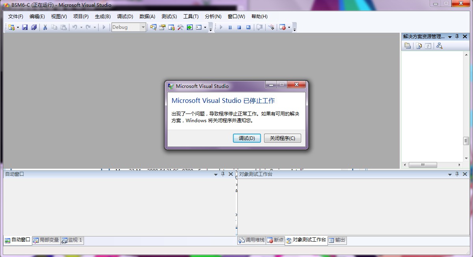The height and width of the screenshot is (257, 473).
Task: Toggle auto-hide pin on 自动窗口 panel
Action: 223,174
